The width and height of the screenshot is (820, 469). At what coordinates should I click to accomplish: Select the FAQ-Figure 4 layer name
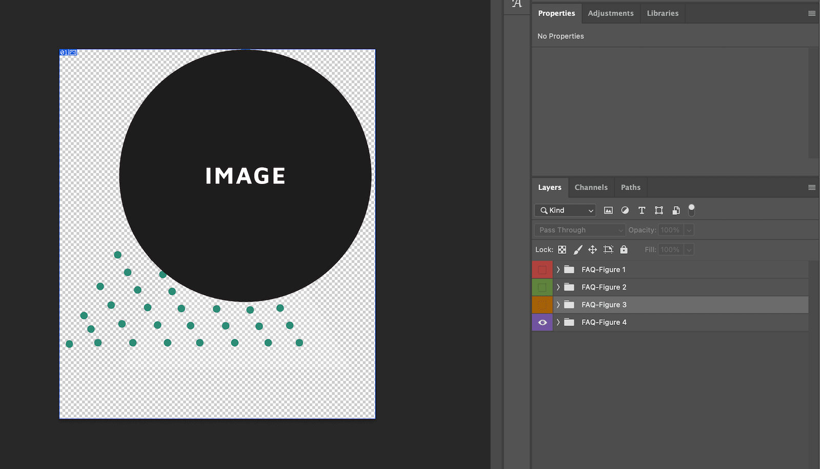(x=604, y=322)
